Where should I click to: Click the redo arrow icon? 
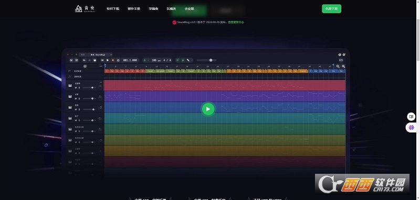89,60
